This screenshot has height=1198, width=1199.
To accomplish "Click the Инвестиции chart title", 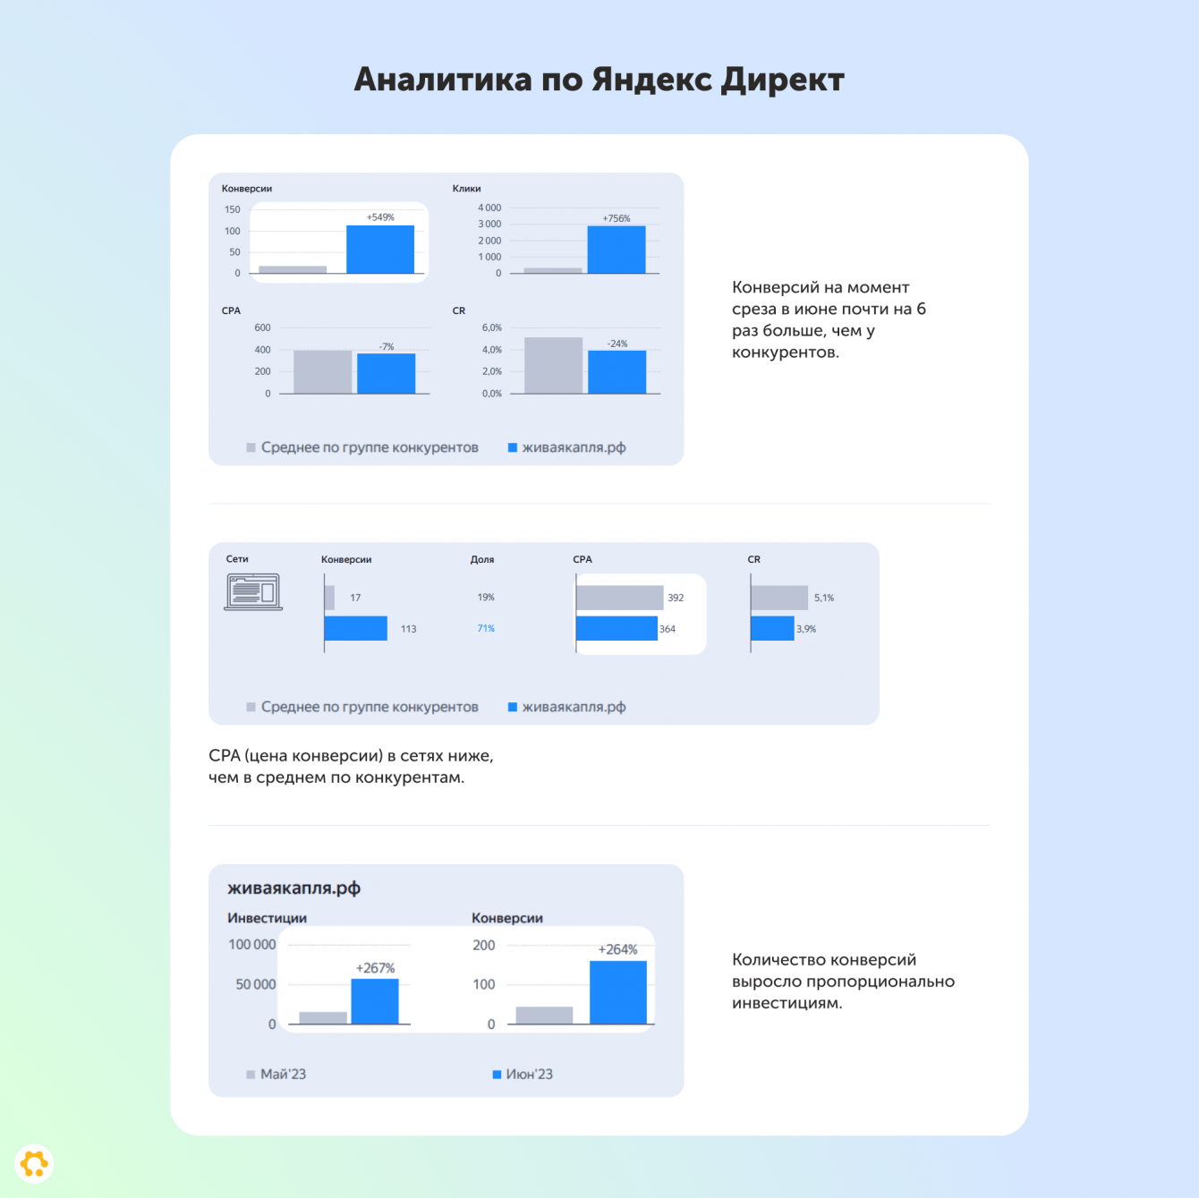I will (x=268, y=918).
